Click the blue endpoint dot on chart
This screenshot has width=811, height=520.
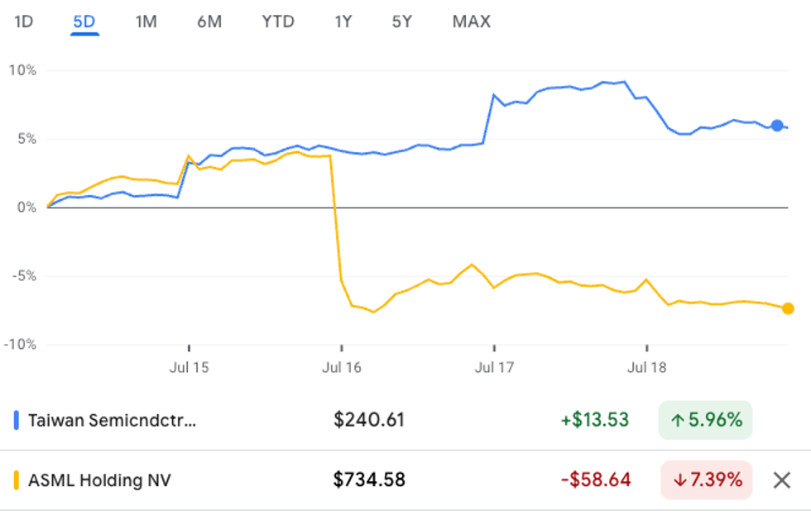click(x=777, y=126)
